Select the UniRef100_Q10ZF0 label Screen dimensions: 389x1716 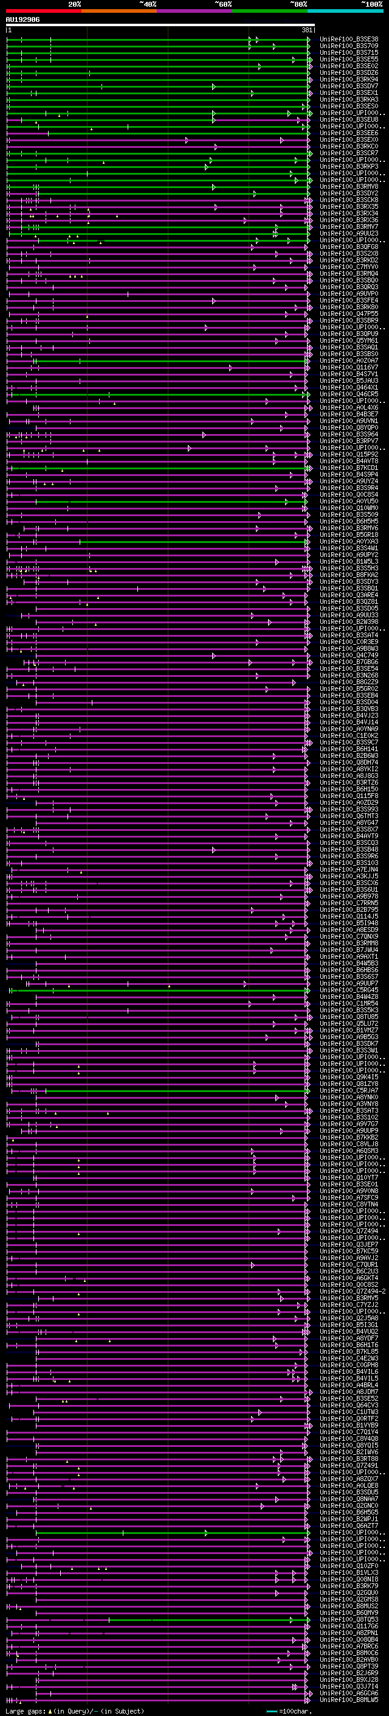[x=349, y=1567]
